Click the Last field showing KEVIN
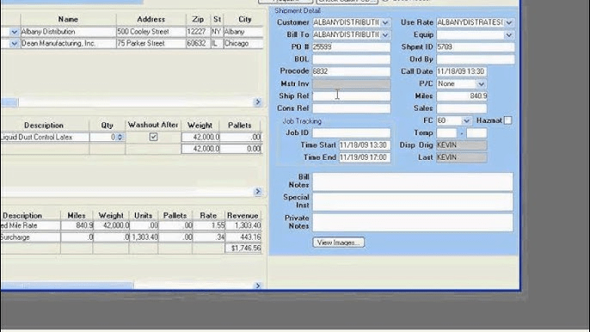 point(461,157)
